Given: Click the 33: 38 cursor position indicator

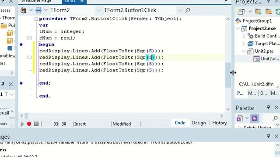Looking at the screenshot, I should pyautogui.click(x=60, y=124).
